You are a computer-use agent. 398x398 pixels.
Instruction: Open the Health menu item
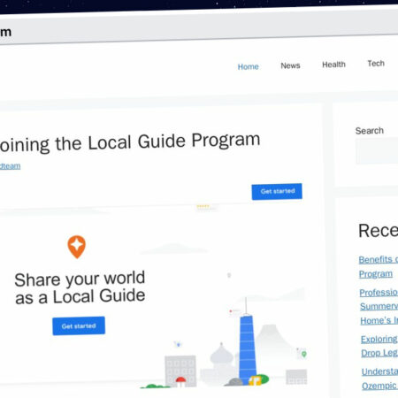tap(333, 65)
